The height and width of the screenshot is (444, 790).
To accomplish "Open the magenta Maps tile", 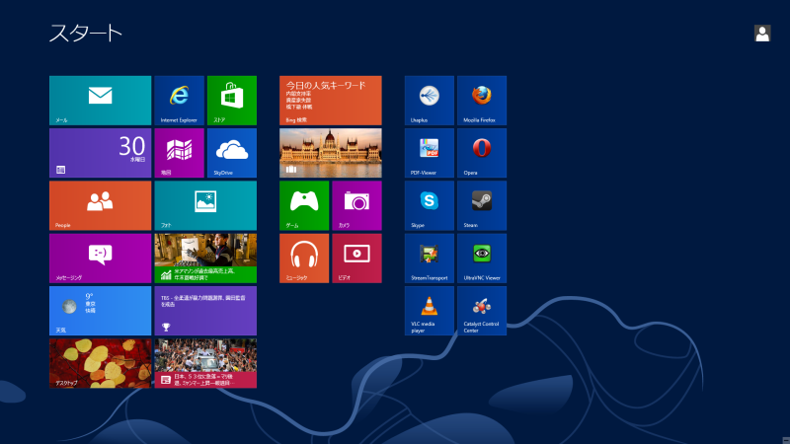I will click(180, 153).
